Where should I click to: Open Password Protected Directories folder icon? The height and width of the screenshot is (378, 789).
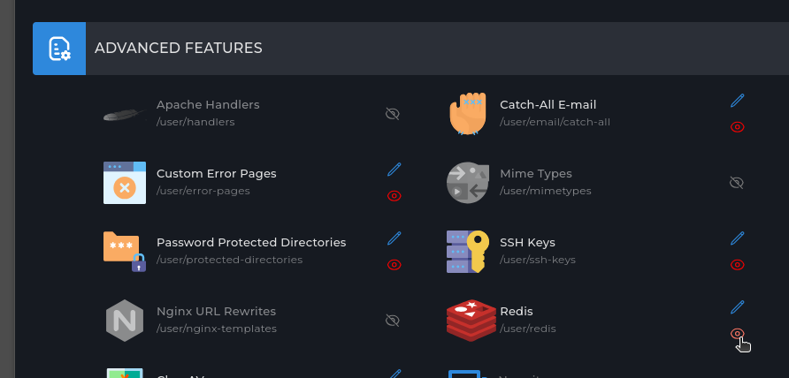[124, 251]
